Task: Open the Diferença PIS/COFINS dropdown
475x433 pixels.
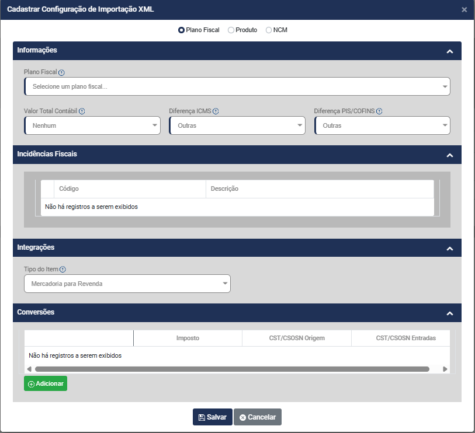Action: [382, 125]
